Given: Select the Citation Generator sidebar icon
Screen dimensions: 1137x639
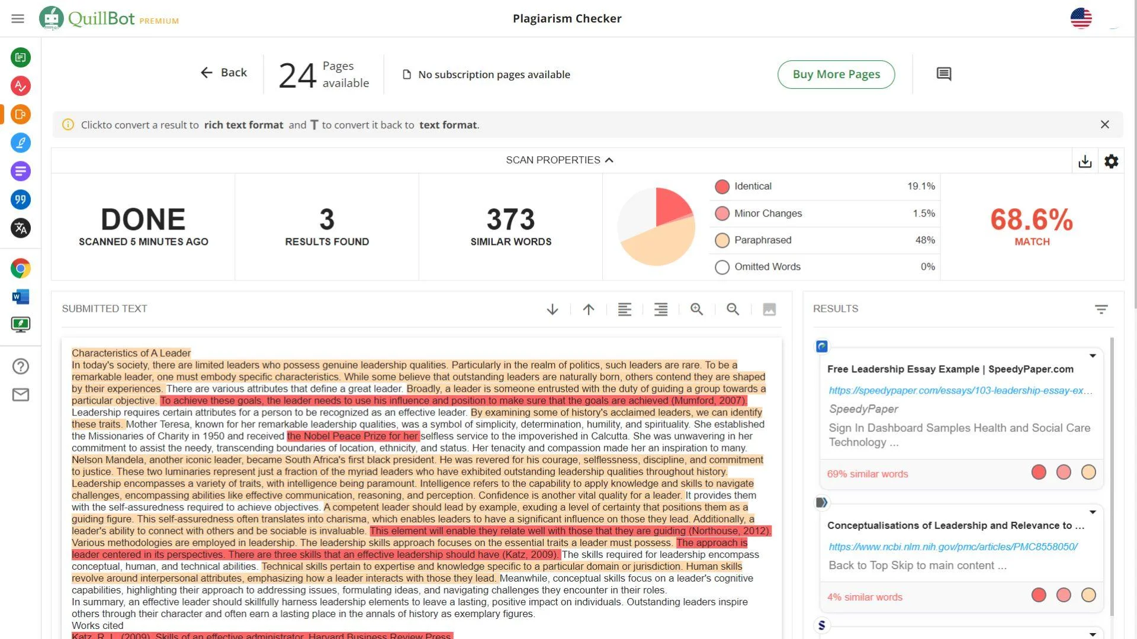Looking at the screenshot, I should (21, 199).
